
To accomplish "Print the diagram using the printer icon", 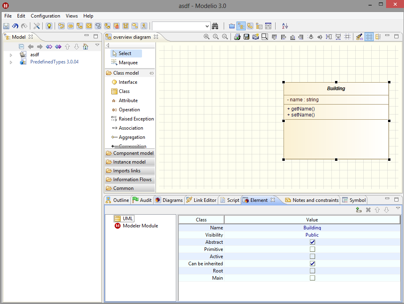I will 237,37.
